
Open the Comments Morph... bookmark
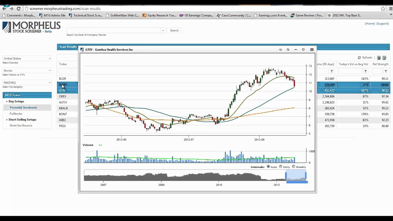(x=18, y=15)
